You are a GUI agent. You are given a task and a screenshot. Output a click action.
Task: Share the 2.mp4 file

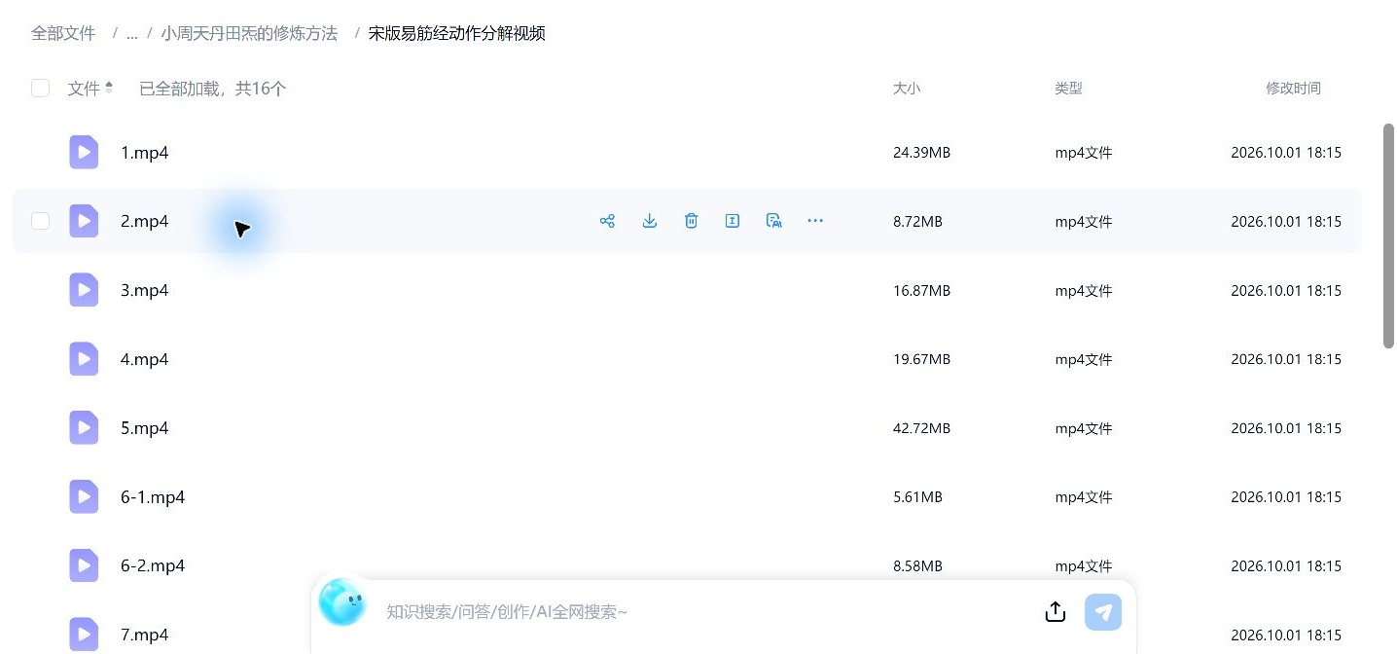click(x=607, y=221)
